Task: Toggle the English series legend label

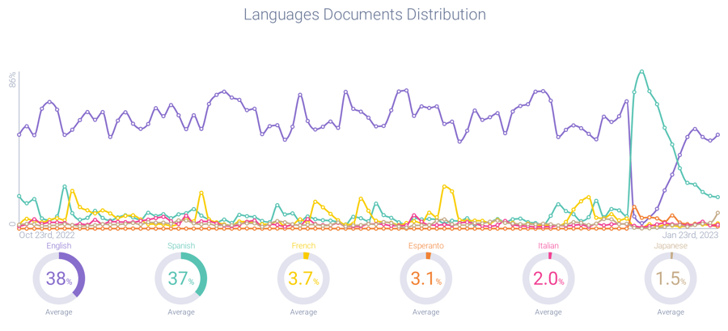Action: point(58,246)
